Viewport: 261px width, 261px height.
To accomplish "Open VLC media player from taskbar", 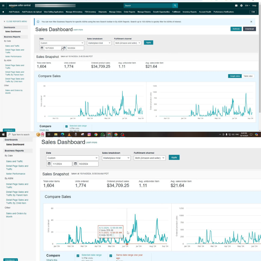I will [x=69, y=135].
